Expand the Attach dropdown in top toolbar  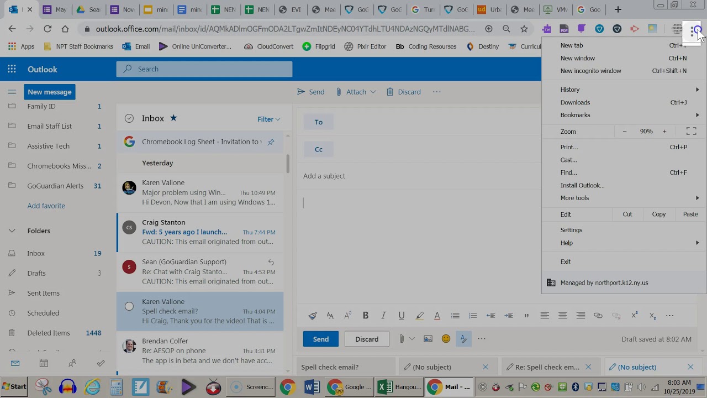[373, 92]
